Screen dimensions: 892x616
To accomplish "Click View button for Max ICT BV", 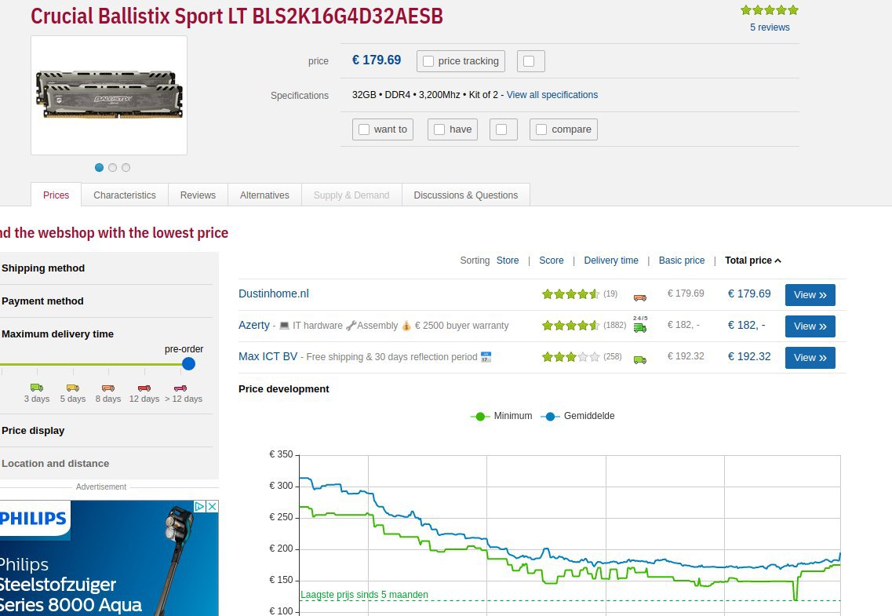I will coord(810,357).
